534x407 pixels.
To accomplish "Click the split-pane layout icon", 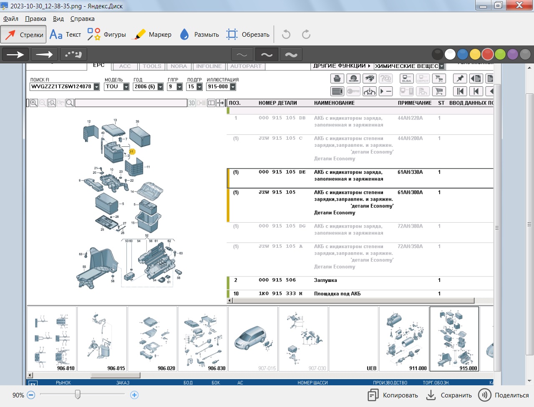I will tap(211, 103).
